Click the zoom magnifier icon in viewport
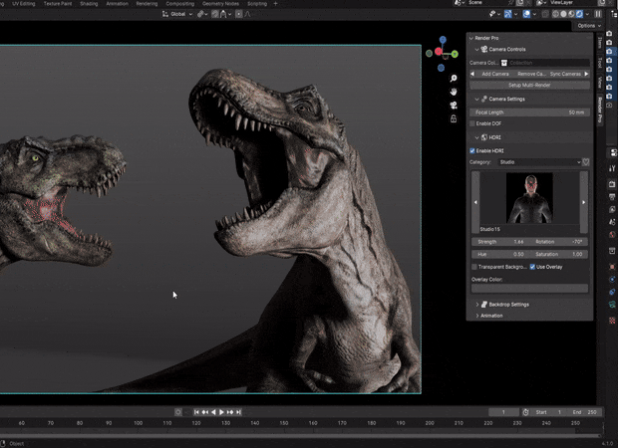This screenshot has height=448, width=618. pyautogui.click(x=454, y=78)
